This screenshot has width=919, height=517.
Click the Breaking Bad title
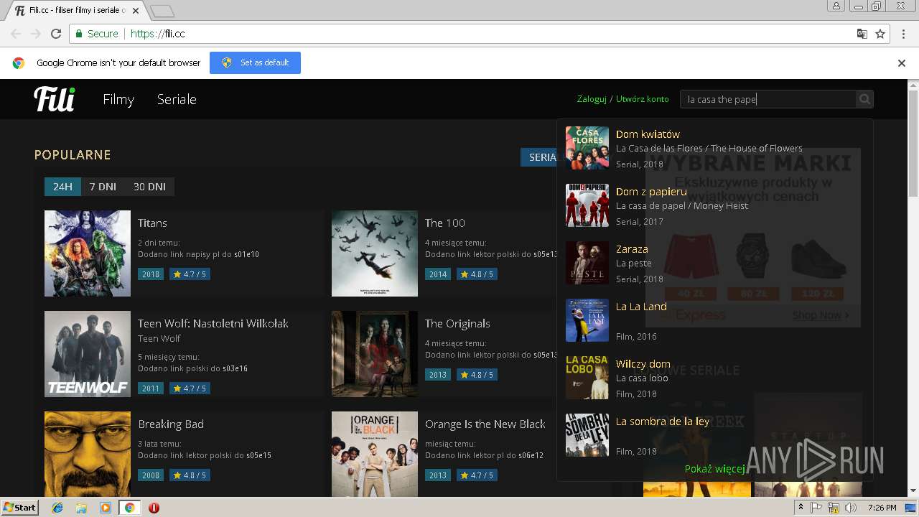click(171, 424)
